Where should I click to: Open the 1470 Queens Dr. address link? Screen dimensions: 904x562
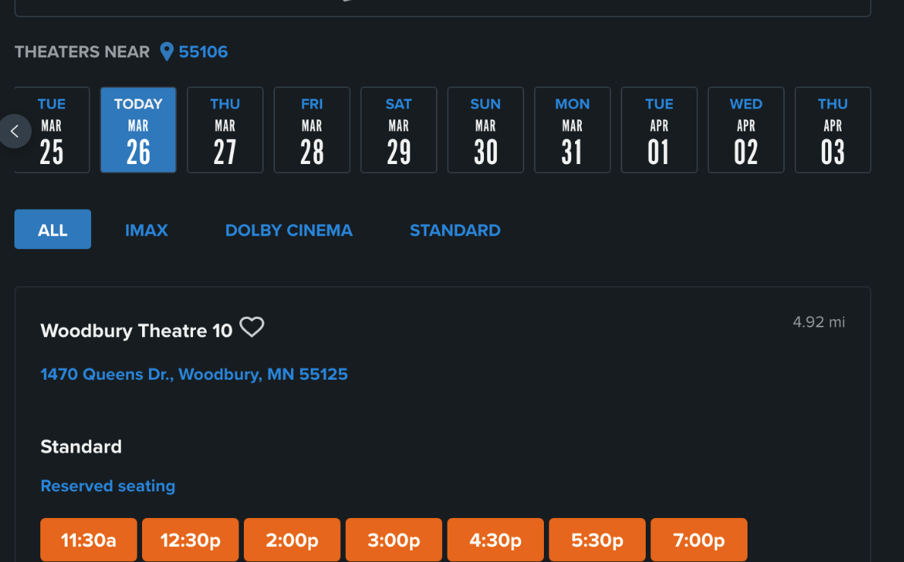[x=194, y=374]
